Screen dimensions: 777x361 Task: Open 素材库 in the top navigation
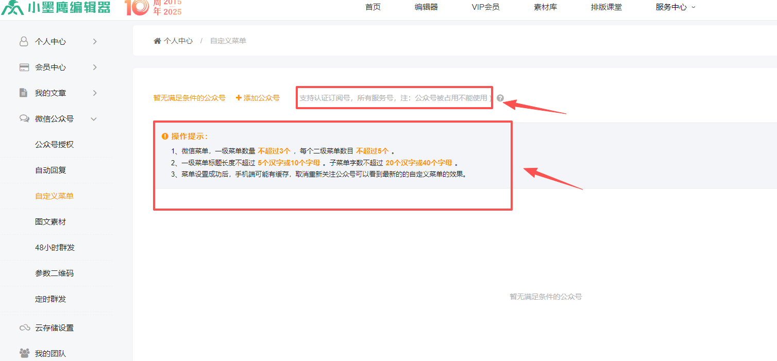click(x=545, y=7)
